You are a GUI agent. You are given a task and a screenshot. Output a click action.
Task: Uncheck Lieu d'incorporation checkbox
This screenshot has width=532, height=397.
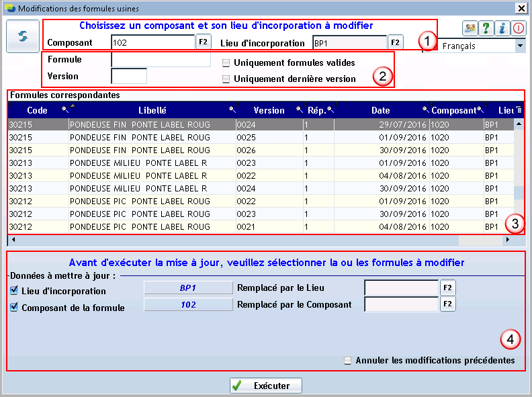coord(14,290)
